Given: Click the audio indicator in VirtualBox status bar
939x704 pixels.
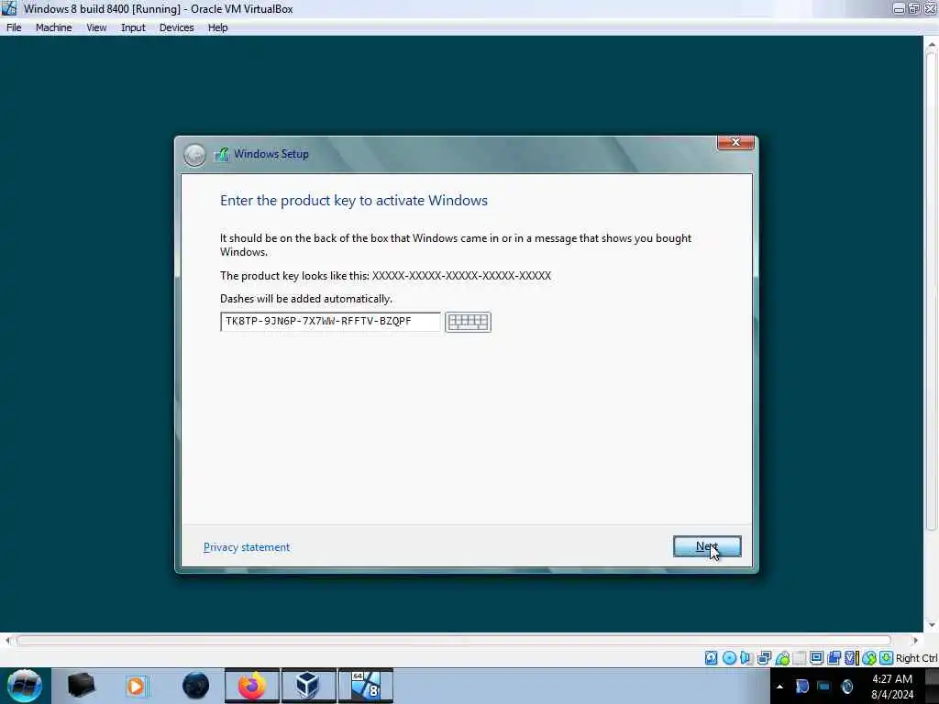Looking at the screenshot, I should (x=746, y=658).
